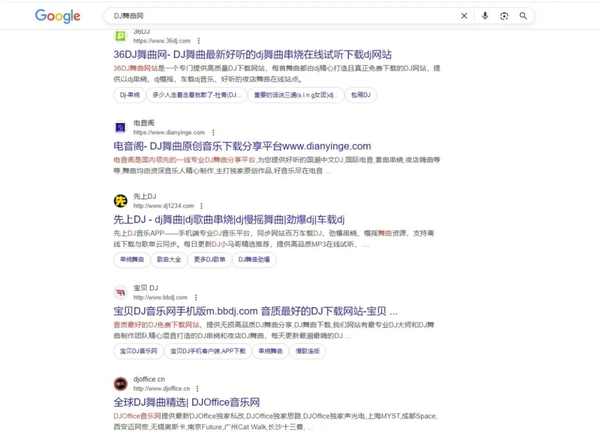601x433 pixels.
Task: Click the djoffice.cn site favicon
Action: tap(120, 383)
